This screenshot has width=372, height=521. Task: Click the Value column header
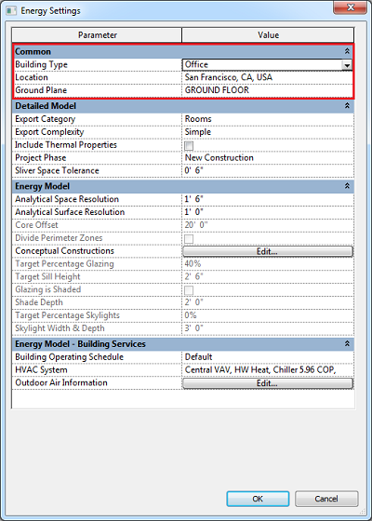coord(268,35)
